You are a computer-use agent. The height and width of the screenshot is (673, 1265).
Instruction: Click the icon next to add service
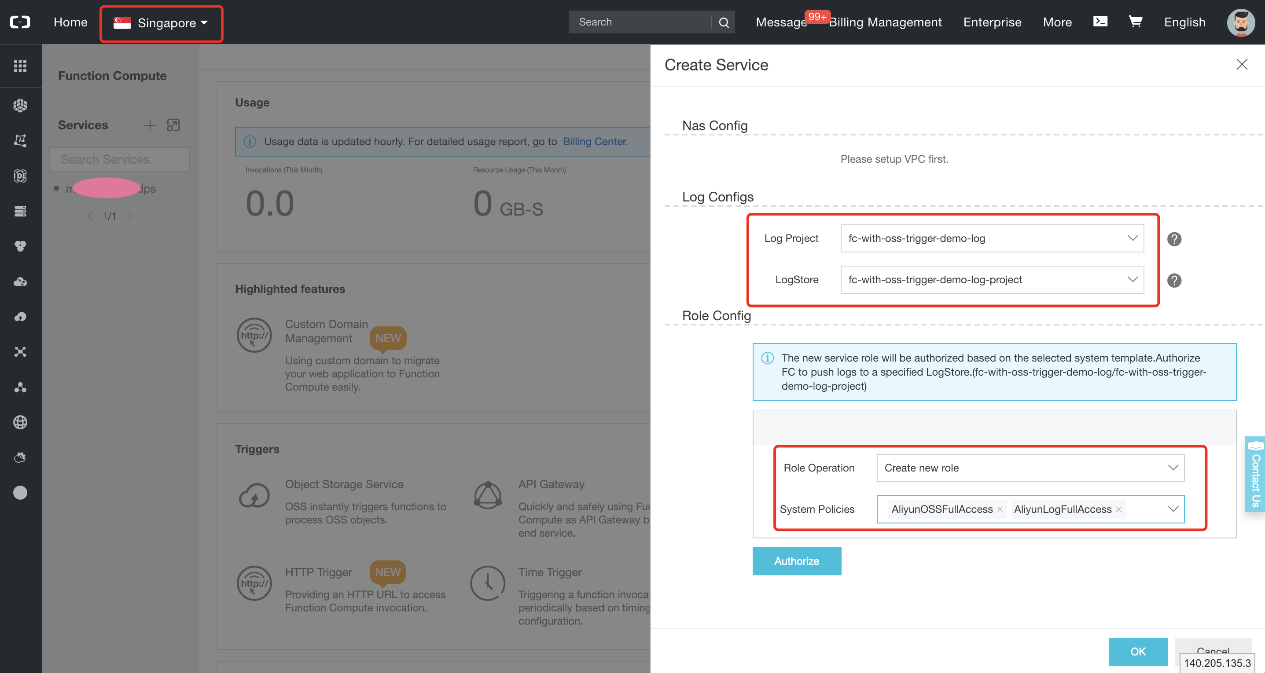(173, 125)
